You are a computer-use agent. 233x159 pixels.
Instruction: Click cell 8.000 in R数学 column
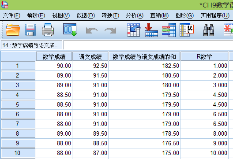204,133
